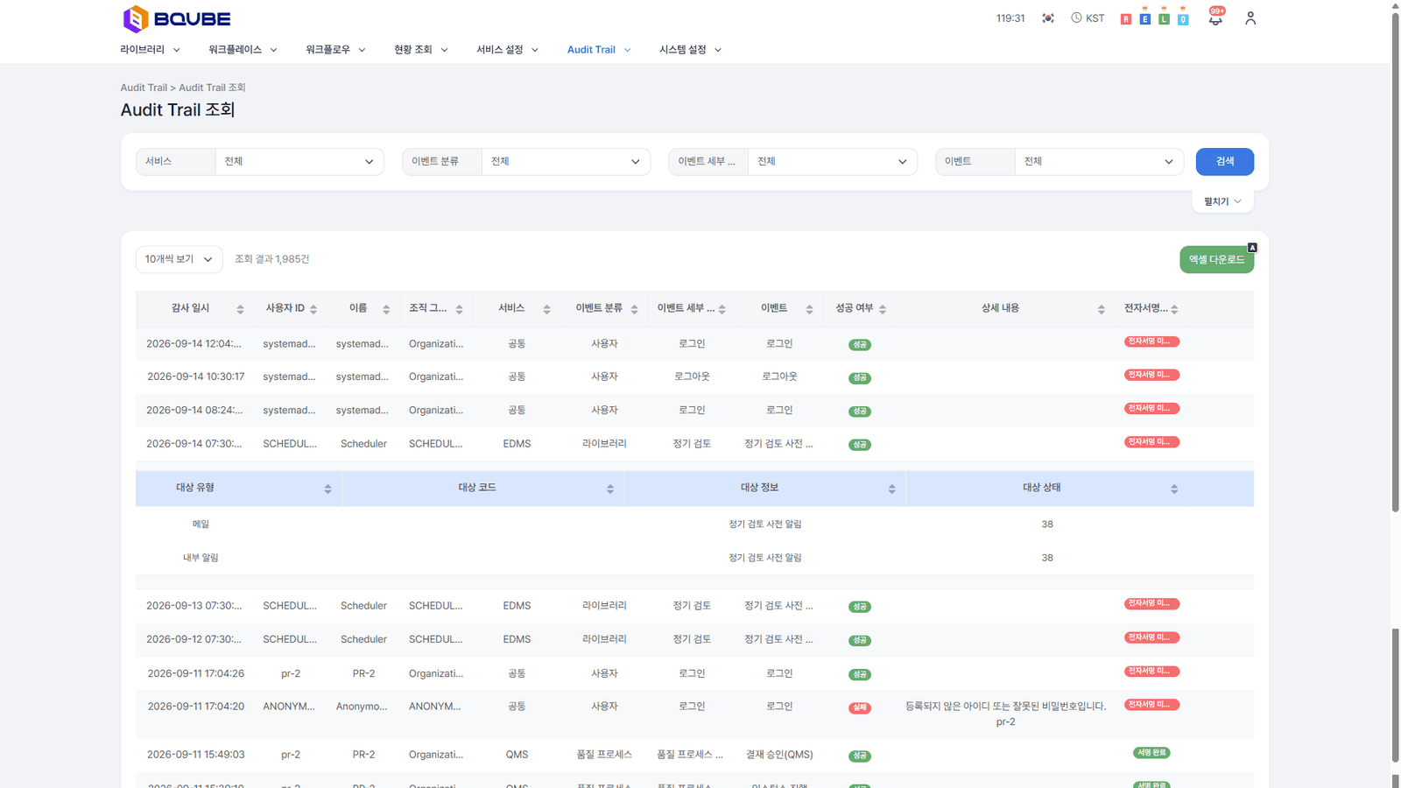Screen dimensions: 1401x788
Task: Open the 10개씩 보기 page-size dropdown
Action: [x=179, y=259]
